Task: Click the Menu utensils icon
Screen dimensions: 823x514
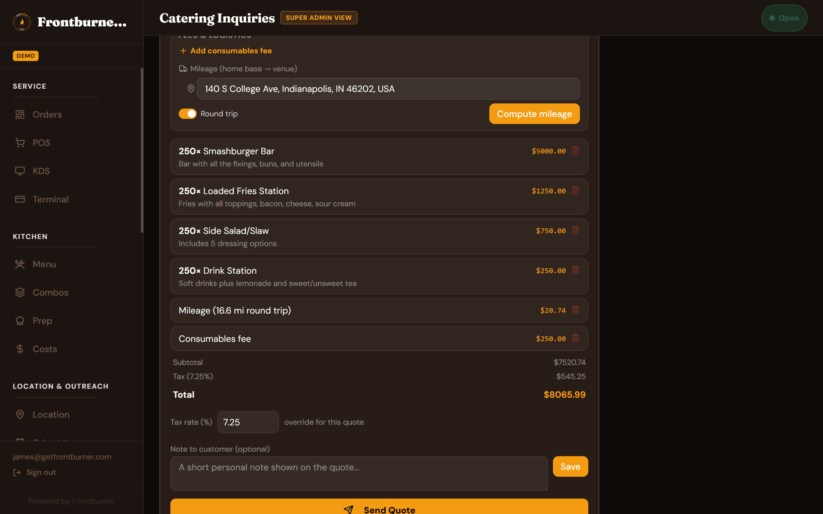Action: 20,264
